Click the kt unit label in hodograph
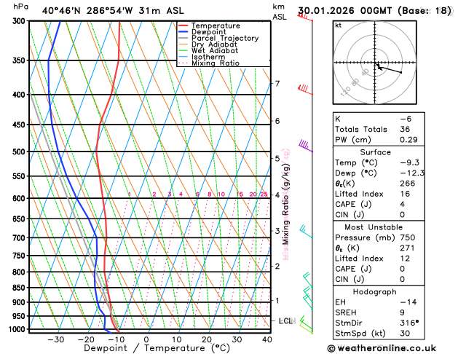This screenshot has height=354, width=458. [338, 25]
